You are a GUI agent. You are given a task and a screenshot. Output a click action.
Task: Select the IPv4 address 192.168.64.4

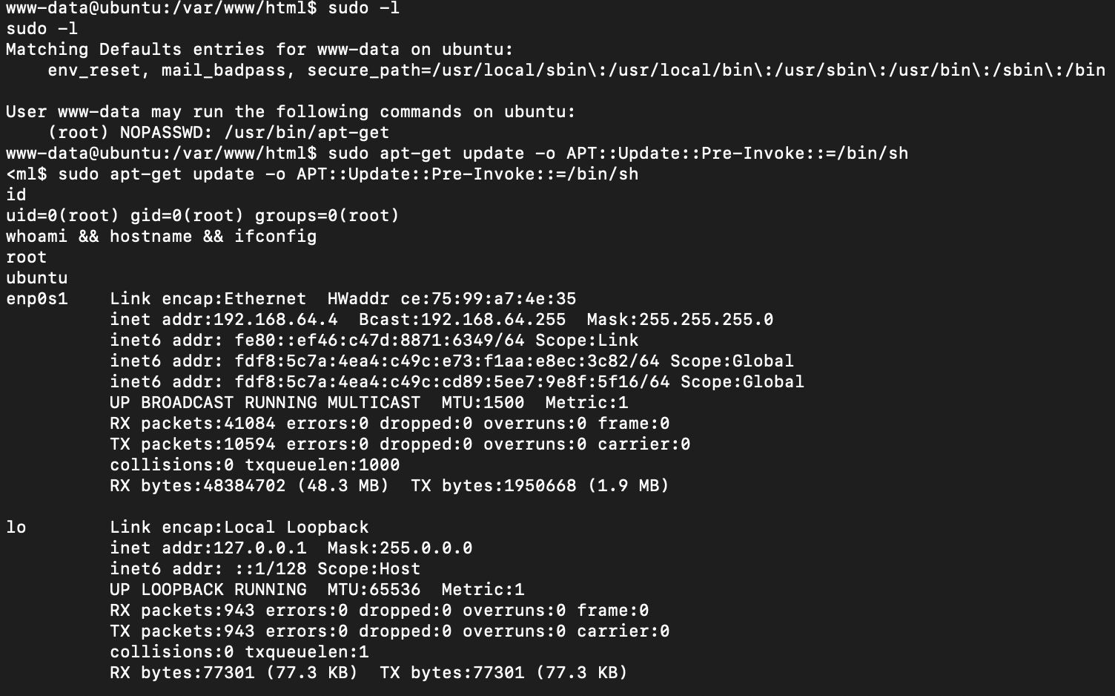point(275,320)
